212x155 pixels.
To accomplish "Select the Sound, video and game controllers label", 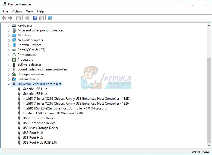I will [x=43, y=69].
